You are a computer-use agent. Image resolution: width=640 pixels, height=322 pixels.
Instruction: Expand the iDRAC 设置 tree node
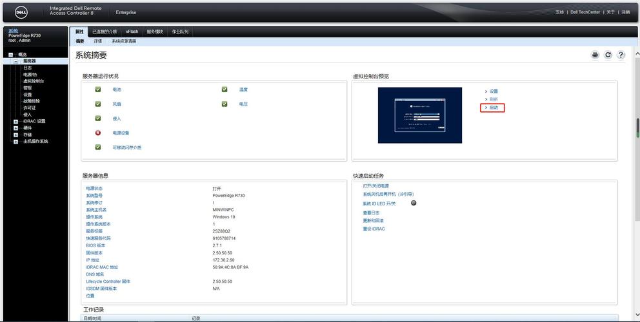tap(16, 122)
